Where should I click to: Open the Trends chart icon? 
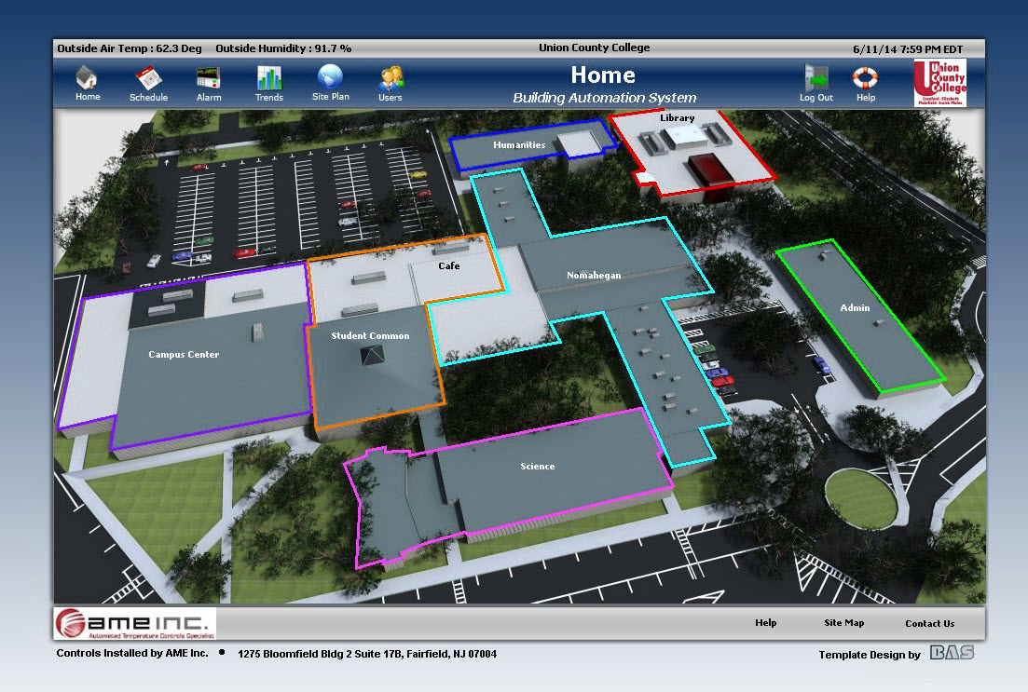pos(269,77)
